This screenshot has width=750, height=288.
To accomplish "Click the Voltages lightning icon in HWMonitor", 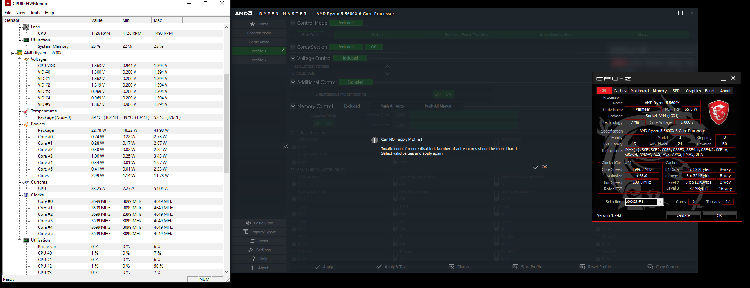I will click(x=26, y=59).
